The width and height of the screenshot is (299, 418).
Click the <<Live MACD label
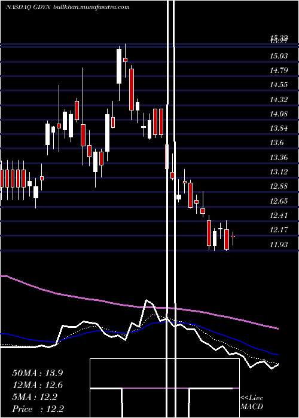tap(252, 402)
